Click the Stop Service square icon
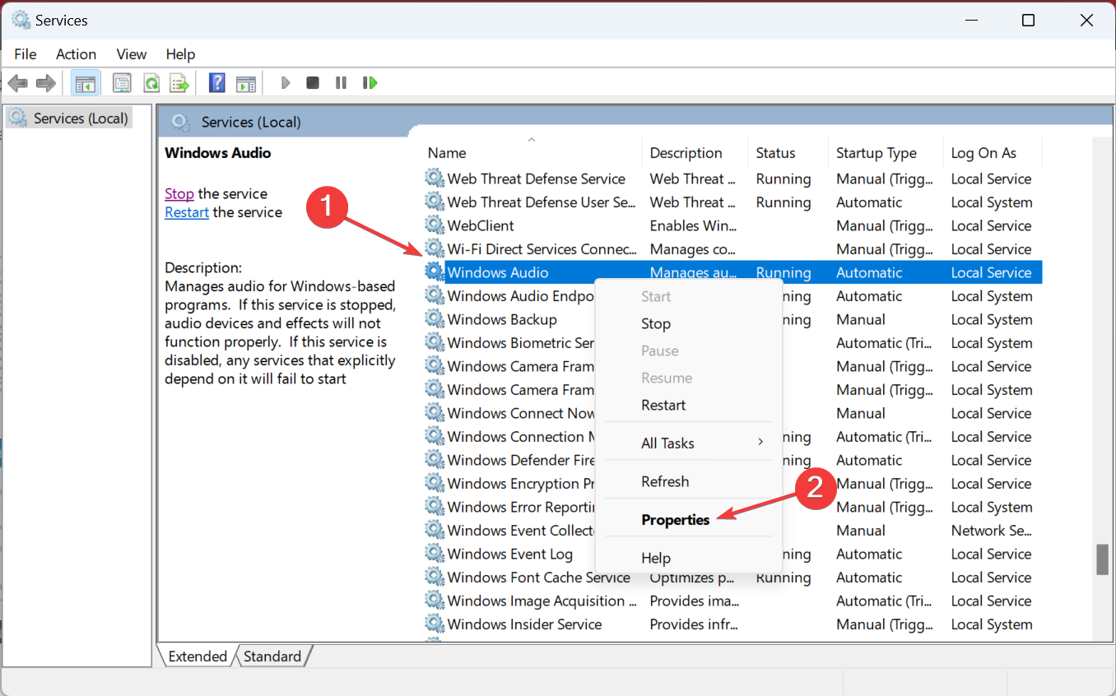This screenshot has width=1116, height=696. pyautogui.click(x=313, y=83)
